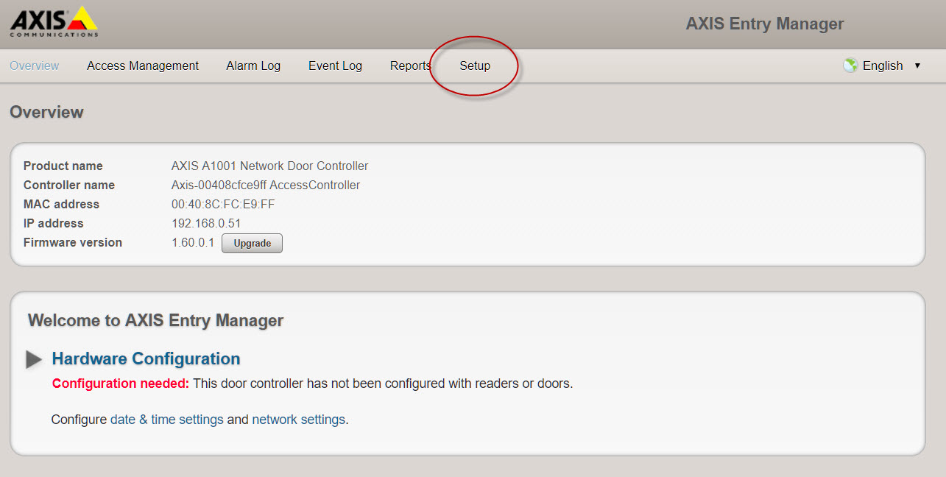The width and height of the screenshot is (946, 477).
Task: Follow the date & time settings link
Action: click(x=167, y=420)
